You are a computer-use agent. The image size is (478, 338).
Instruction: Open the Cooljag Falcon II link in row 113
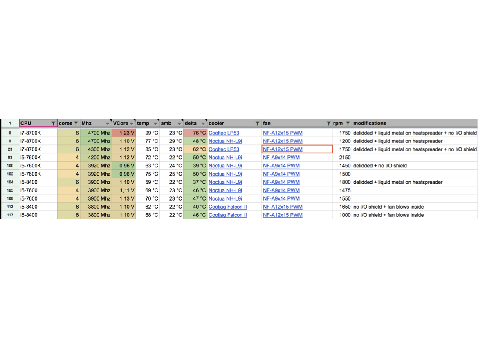tap(227, 207)
